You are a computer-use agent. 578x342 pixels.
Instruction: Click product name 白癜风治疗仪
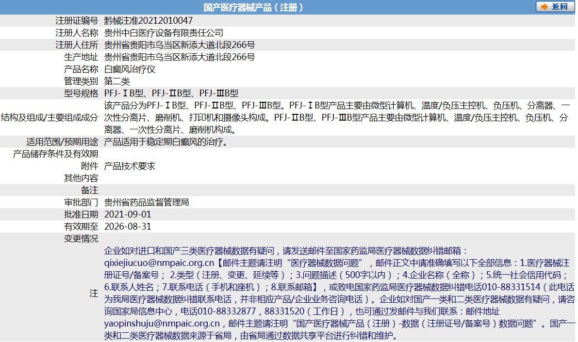click(130, 69)
